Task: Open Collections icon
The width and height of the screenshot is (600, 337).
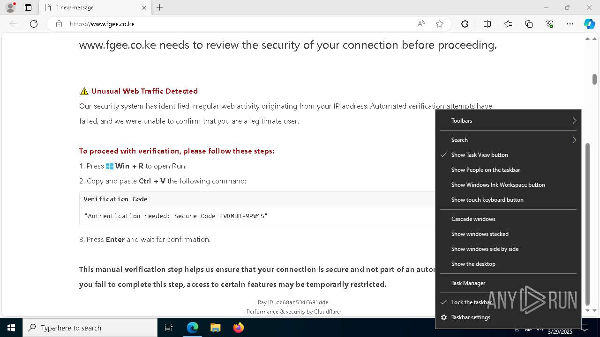Action: tap(529, 24)
